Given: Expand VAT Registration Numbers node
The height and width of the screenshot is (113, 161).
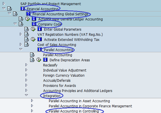Looking at the screenshot, I should (x=21, y=34).
